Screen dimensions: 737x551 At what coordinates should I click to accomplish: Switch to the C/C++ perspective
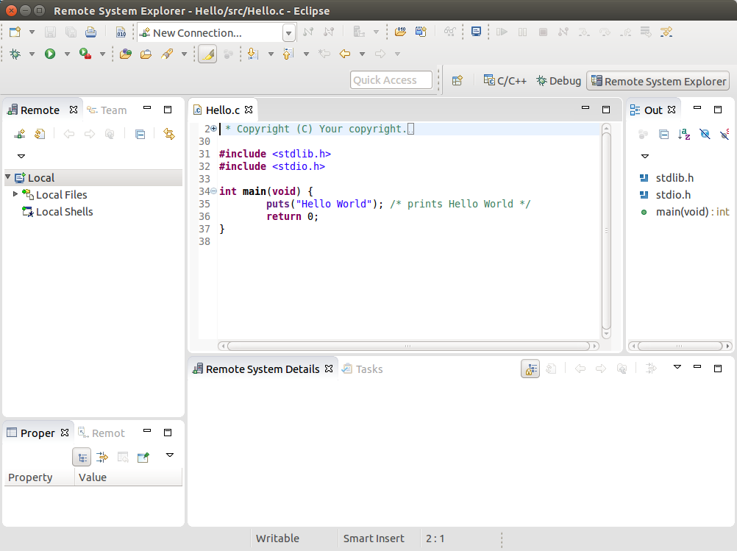coord(505,81)
